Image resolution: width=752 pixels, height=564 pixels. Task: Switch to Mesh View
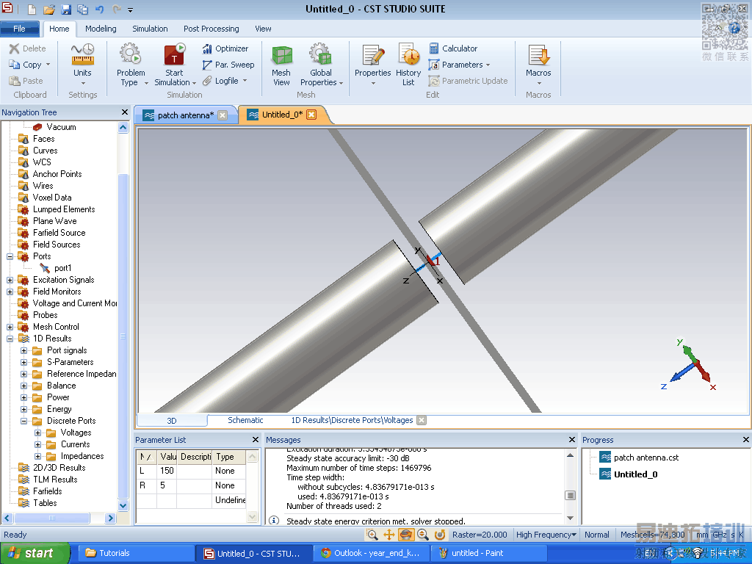(281, 65)
